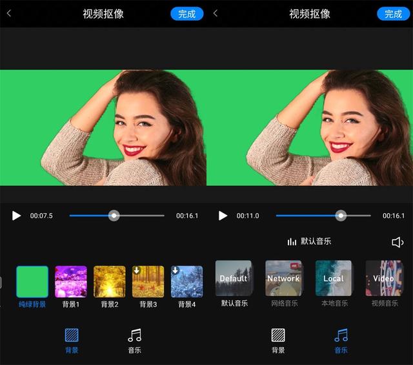Choose 背景2 golden forest thumbnail
This screenshot has height=365, width=413.
(110, 282)
